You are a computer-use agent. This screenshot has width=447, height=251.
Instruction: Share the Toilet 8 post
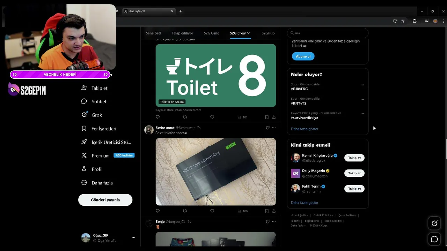274,117
